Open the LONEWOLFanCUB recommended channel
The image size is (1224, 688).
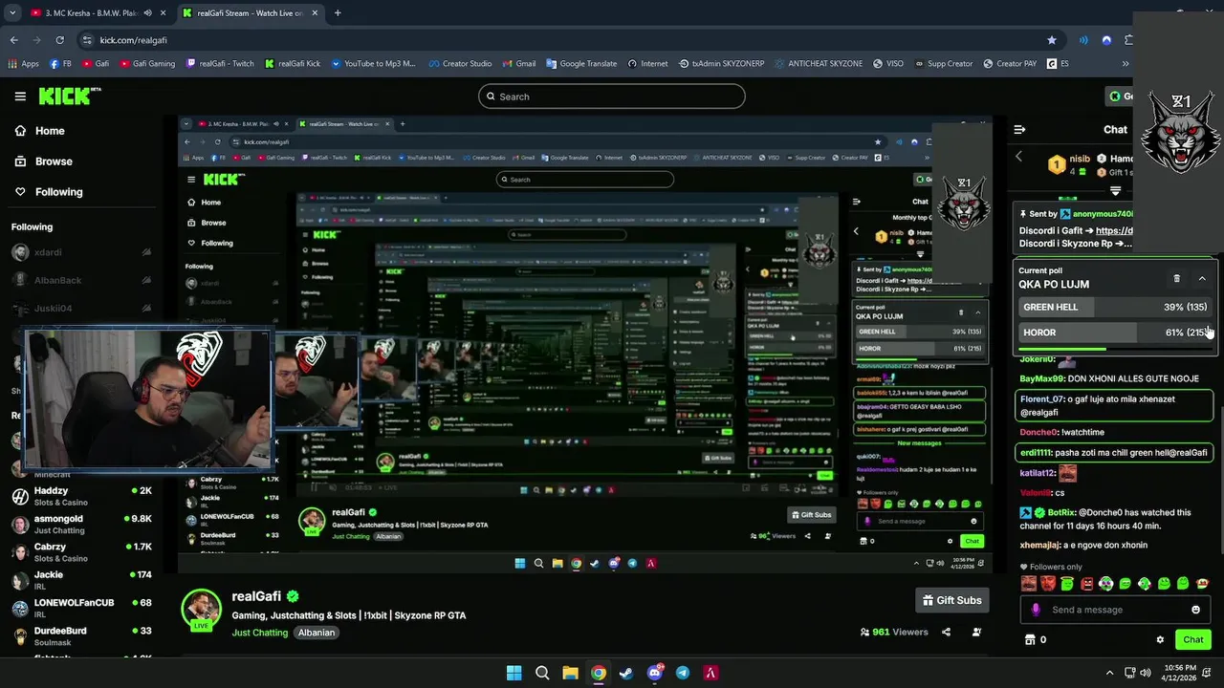tap(81, 608)
